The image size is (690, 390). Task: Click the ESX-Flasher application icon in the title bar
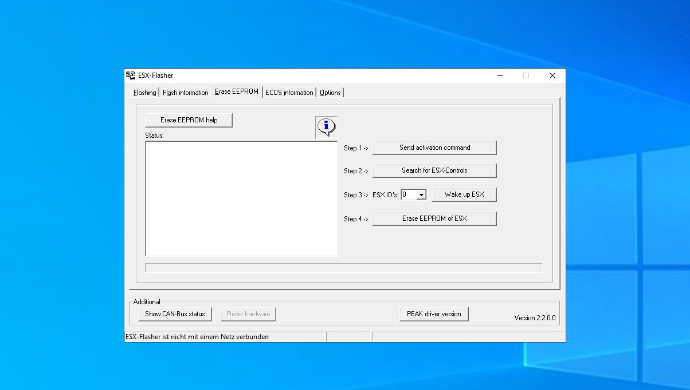coord(131,75)
